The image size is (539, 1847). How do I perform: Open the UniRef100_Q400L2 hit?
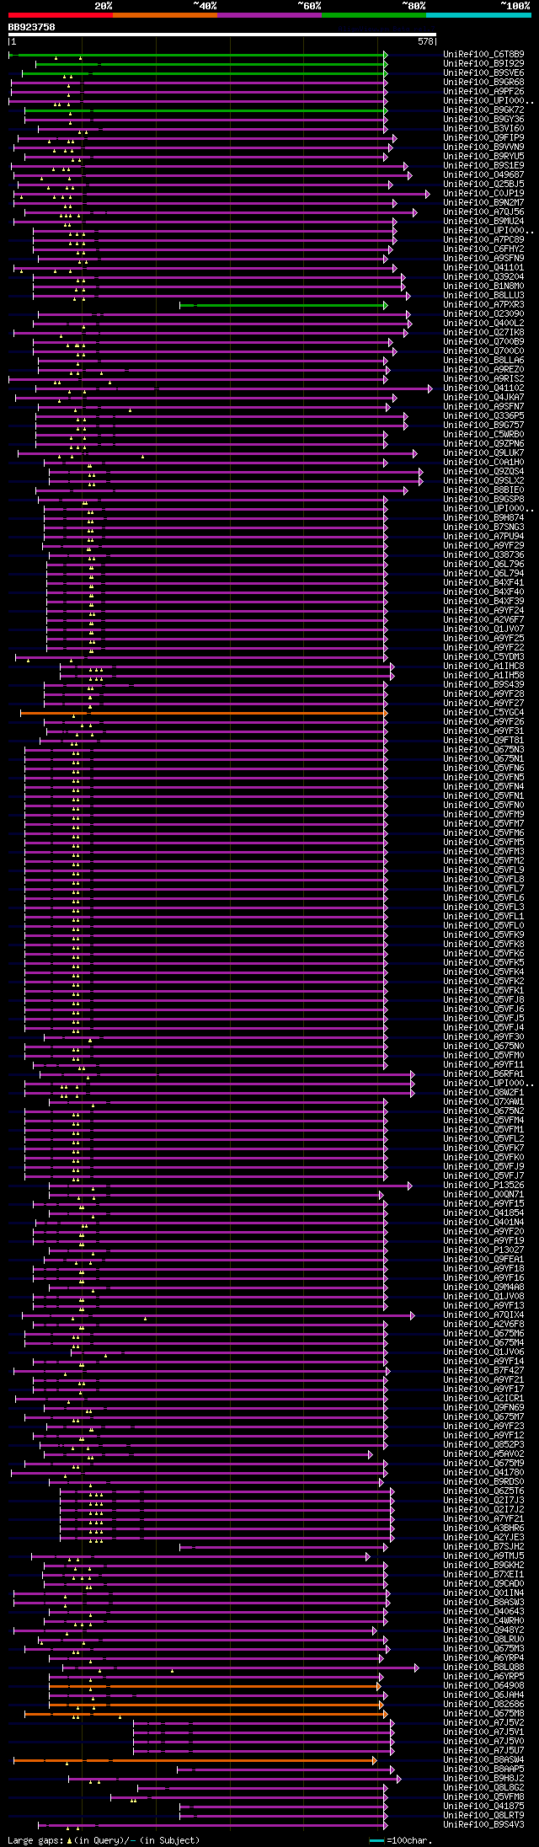pyautogui.click(x=483, y=324)
